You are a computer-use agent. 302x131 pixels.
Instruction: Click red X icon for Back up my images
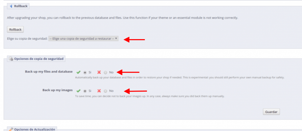[x=99, y=91]
